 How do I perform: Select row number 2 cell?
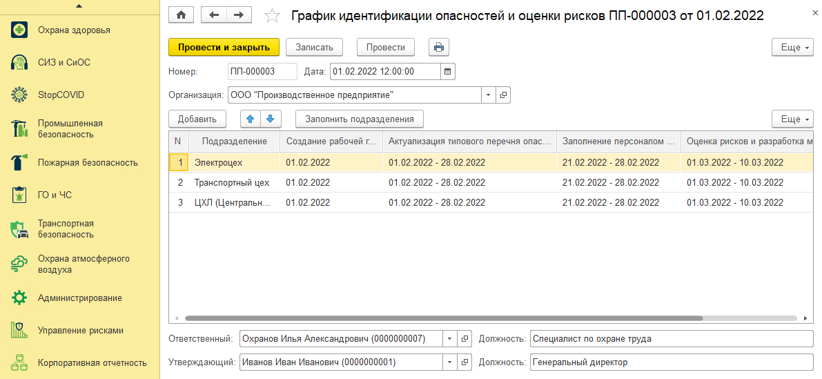[x=178, y=182]
